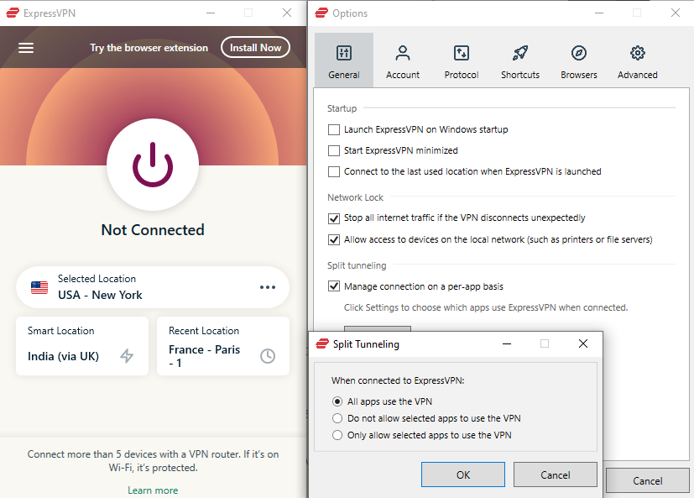
Task: Select 'Only allow selected apps to use the VPN'
Action: point(337,435)
